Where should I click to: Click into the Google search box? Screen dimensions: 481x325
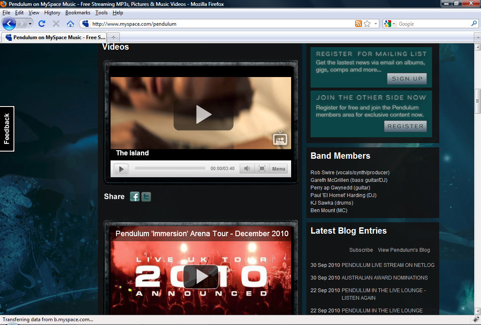coord(433,24)
